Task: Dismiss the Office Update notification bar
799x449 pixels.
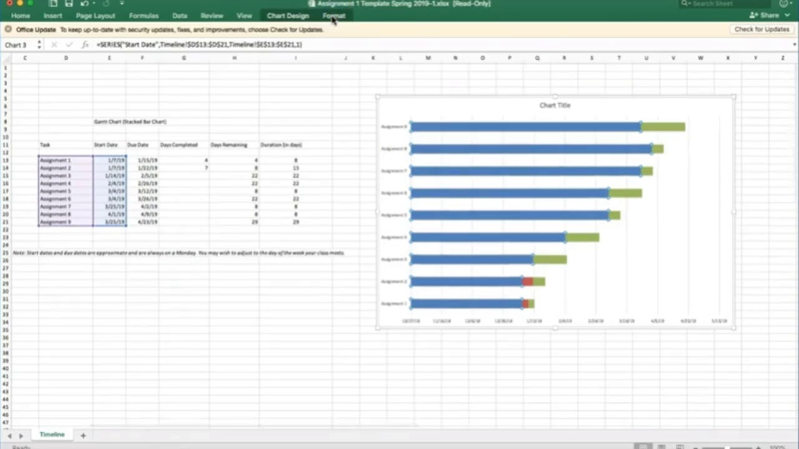Action: tap(8, 29)
